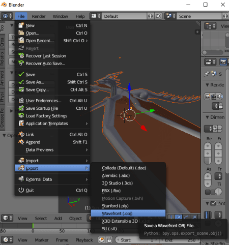Delete the Default screen layout
Image resolution: width=229 pixels, height=245 pixels.
click(158, 16)
